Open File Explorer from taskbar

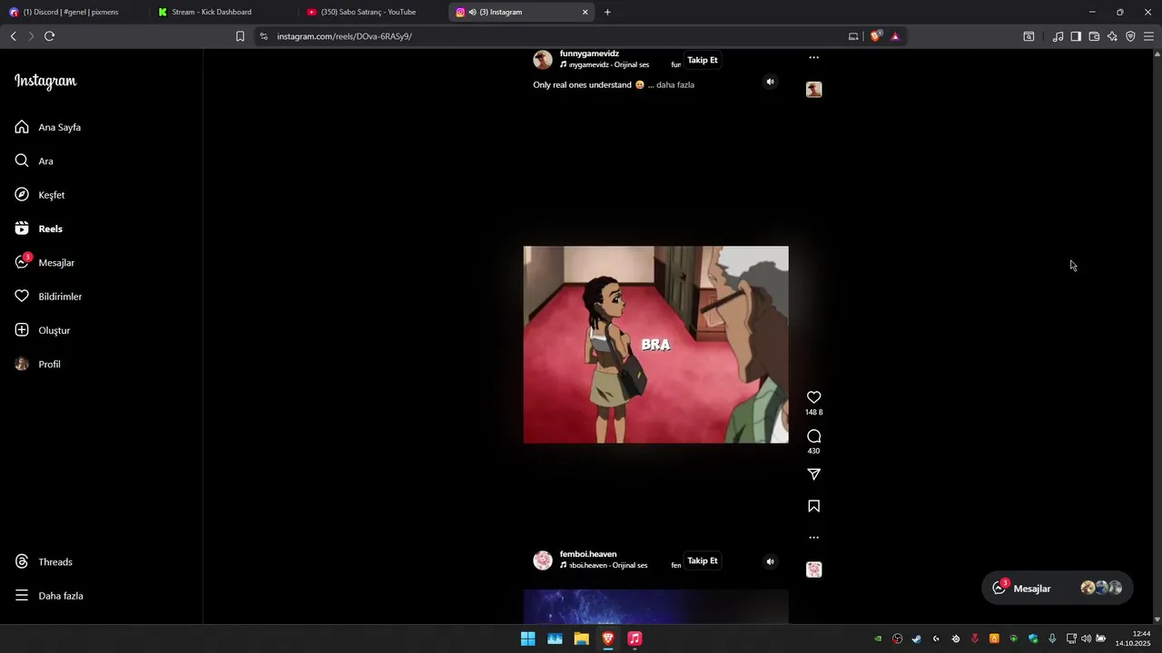click(x=581, y=638)
